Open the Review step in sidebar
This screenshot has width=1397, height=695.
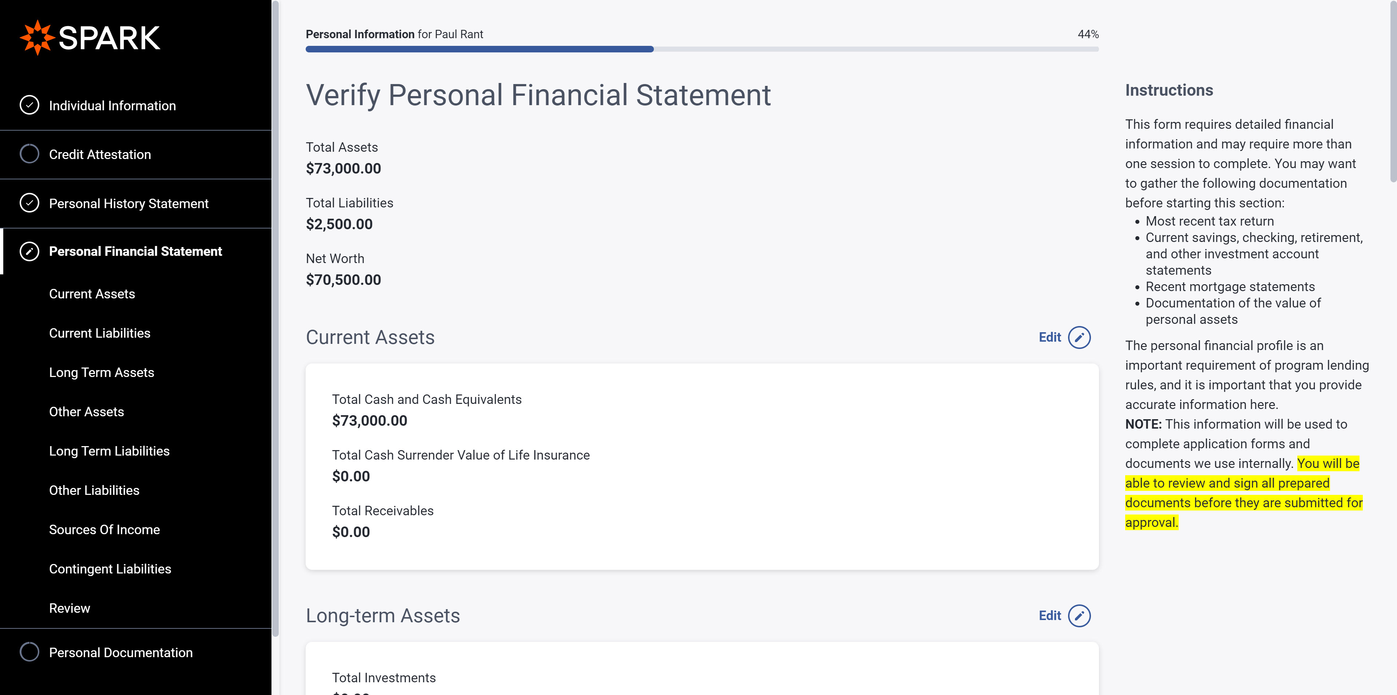point(70,608)
